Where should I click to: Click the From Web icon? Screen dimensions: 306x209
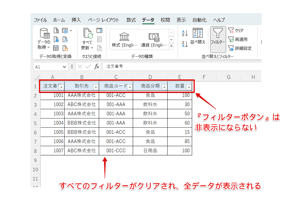tap(56, 40)
